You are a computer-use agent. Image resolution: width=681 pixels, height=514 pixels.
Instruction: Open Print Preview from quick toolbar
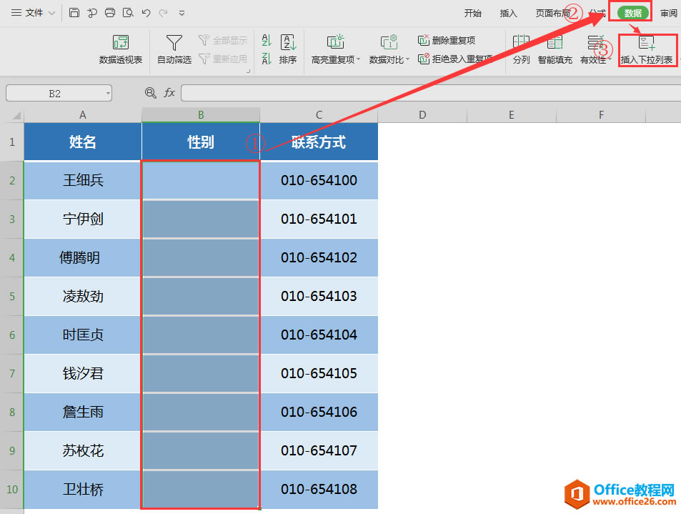click(x=128, y=13)
